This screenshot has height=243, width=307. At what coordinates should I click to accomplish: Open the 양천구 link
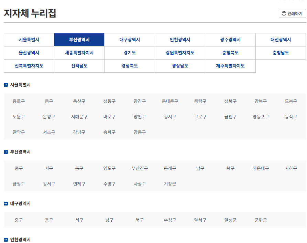tap(140, 117)
